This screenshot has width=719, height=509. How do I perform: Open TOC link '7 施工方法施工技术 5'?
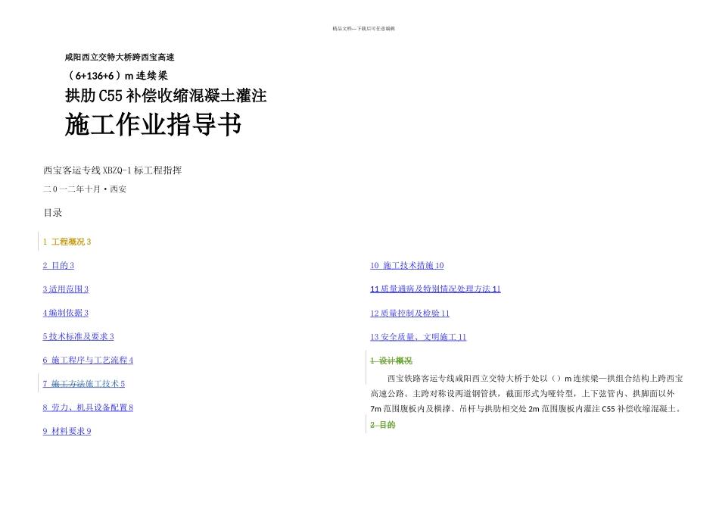84,384
